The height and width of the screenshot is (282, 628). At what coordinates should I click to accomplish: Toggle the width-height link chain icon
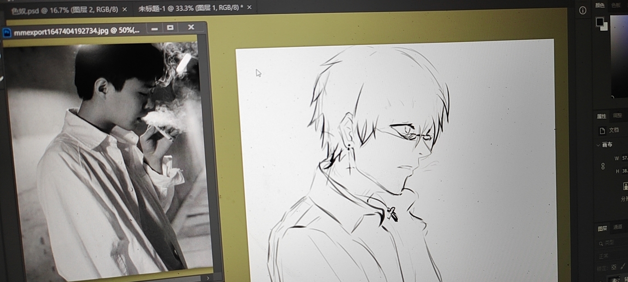(603, 166)
